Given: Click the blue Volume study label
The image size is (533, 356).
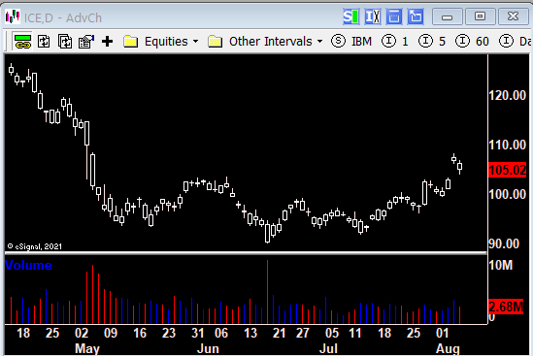Looking at the screenshot, I should tap(28, 265).
